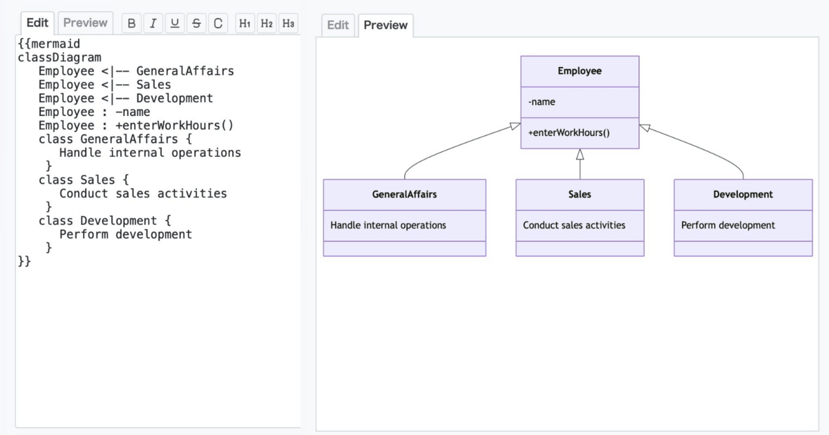Screen dimensions: 829x435
Task: Apply strikethrough formatting
Action: click(196, 23)
